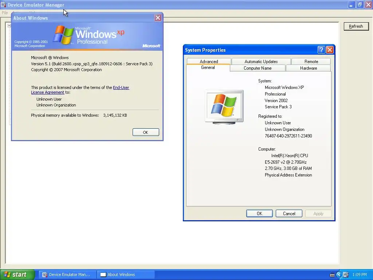Click OK in the About Windows dialog
Image resolution: width=373 pixels, height=280 pixels.
146,132
